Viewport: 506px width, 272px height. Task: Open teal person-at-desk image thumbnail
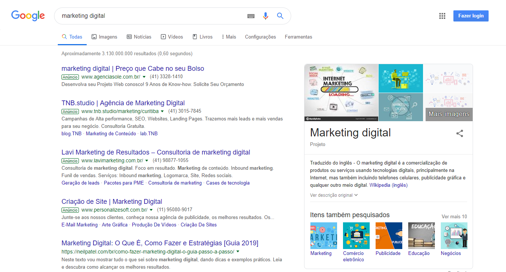(x=401, y=78)
